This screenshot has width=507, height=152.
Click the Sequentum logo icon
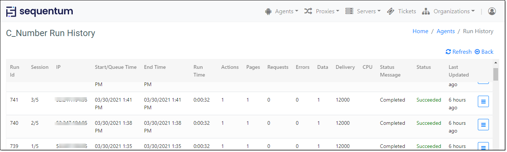tap(11, 11)
